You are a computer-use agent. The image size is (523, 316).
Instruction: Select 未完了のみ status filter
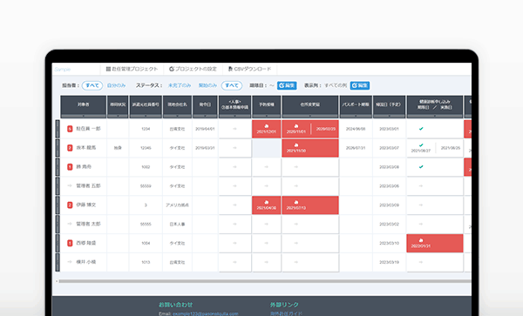pyautogui.click(x=180, y=85)
